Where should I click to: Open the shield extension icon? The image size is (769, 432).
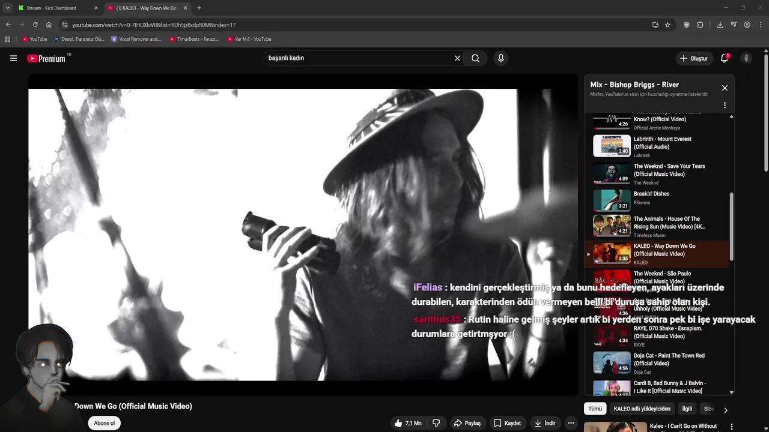pos(687,25)
